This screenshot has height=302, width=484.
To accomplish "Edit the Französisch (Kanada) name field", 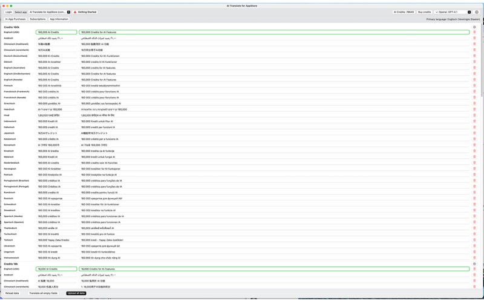I will 56,97.
